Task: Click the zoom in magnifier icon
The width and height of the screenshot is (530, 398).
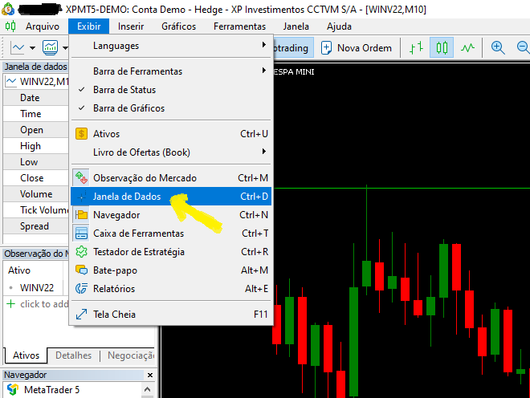Action: (498, 47)
